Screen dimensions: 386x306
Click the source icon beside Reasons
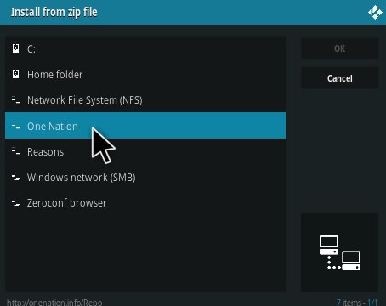point(16,151)
